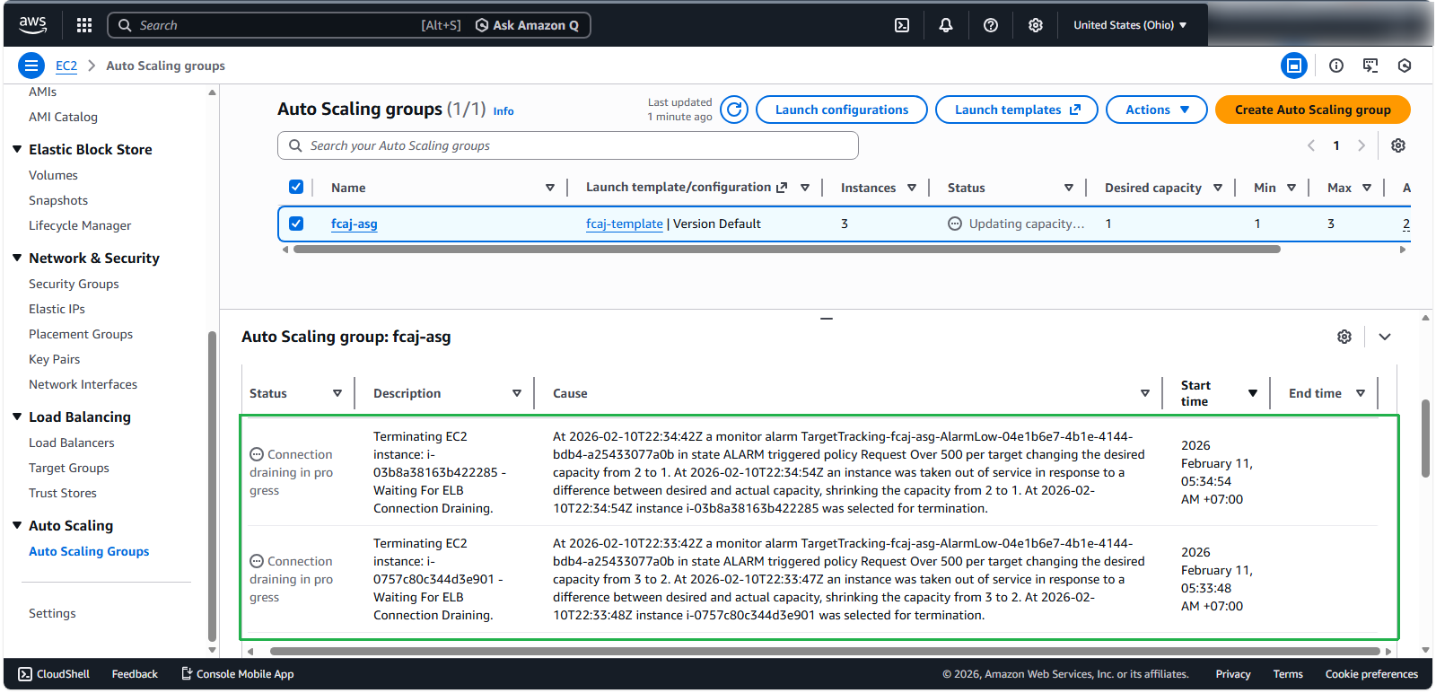Open Elastic IPs in the sidebar
Viewport: 1436px width, 693px height.
pos(57,309)
